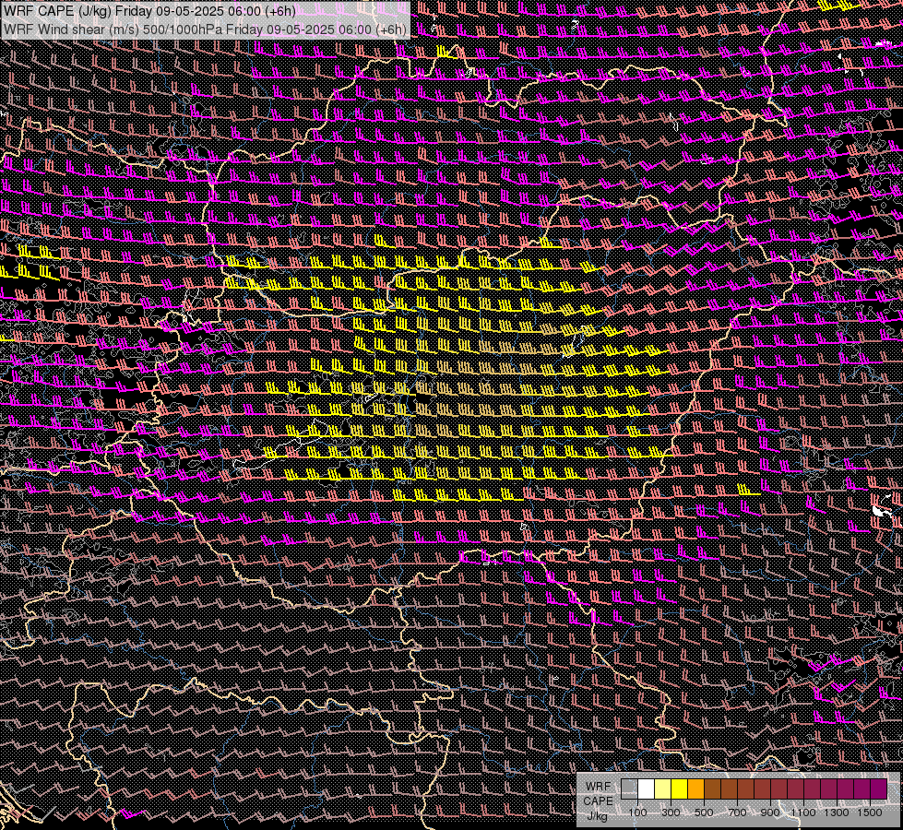Click the WRF CAPE title line
Viewport: 903px width, 830px height.
pos(149,11)
